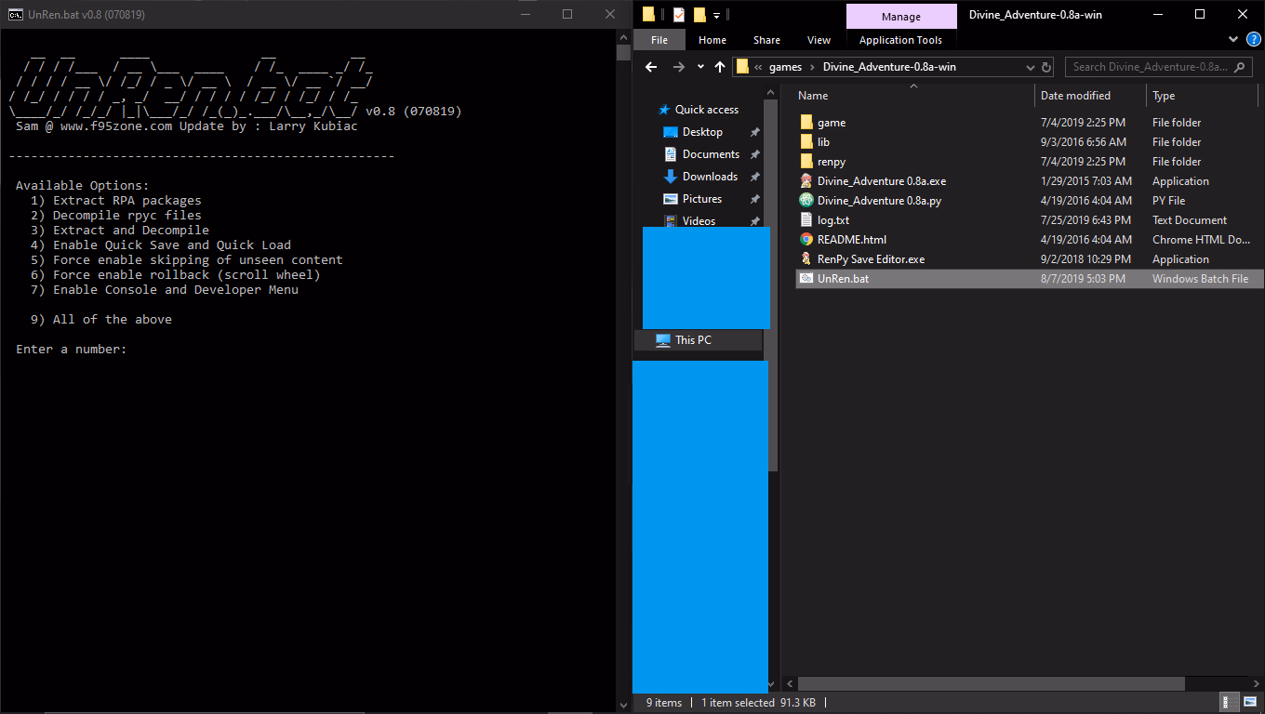
Task: Click the blue Help icon in Explorer
Action: (x=1251, y=39)
